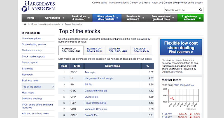Open the Hargreaves Lansdown plc equity link
Viewport: 224px width, 118px height.
tap(99, 78)
